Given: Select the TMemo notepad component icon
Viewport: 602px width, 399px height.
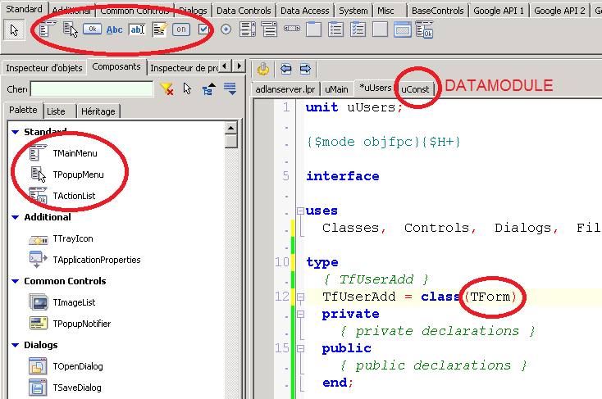Looking at the screenshot, I should (x=160, y=29).
